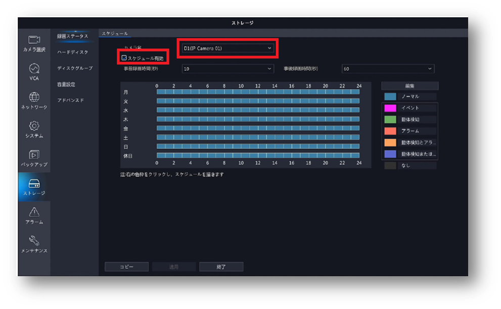Viewport: 501px width, 309px height.
Task: Click the 金 schedule timeline bar
Action: (x=258, y=128)
